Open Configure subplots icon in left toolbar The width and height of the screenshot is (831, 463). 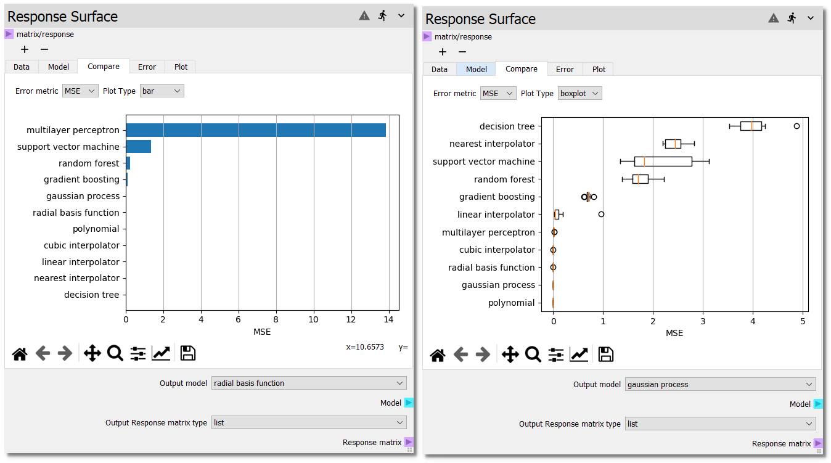click(x=138, y=353)
